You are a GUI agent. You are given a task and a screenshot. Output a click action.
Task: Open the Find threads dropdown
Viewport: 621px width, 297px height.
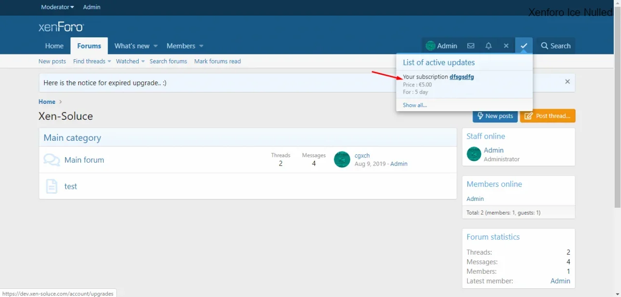pos(92,61)
